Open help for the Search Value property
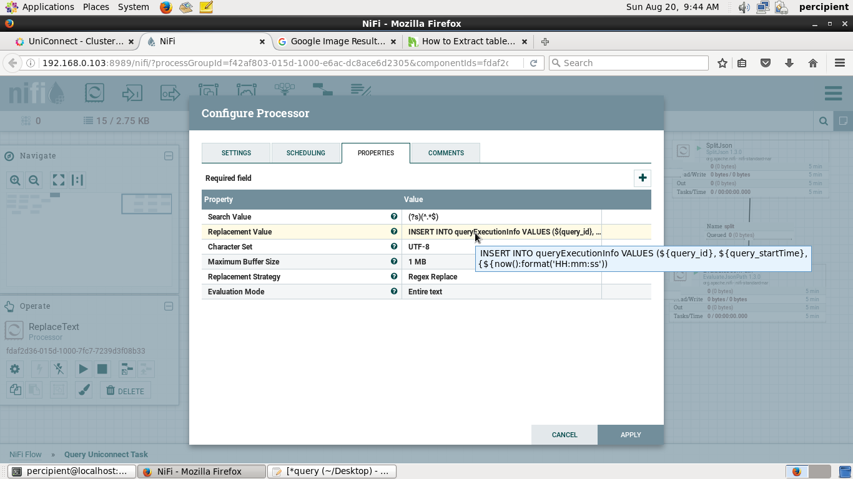Screen dimensions: 853x479 tap(394, 216)
